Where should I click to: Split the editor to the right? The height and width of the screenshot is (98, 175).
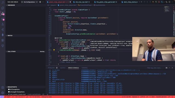pos(170,2)
